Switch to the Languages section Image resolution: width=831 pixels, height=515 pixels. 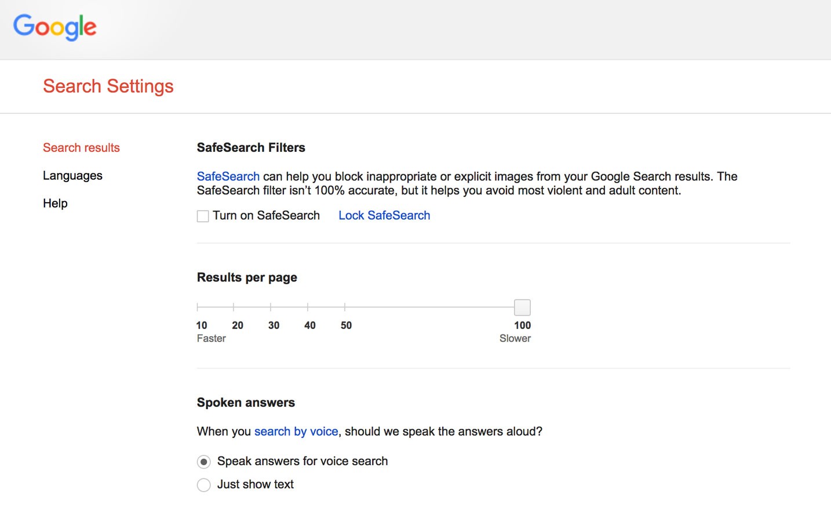[x=72, y=176]
